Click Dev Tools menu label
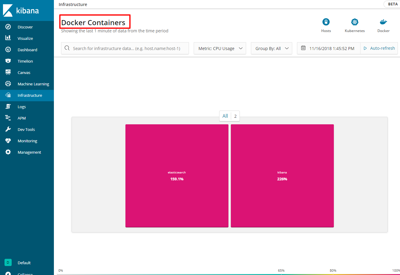Image resolution: width=400 pixels, height=275 pixels. click(x=26, y=129)
